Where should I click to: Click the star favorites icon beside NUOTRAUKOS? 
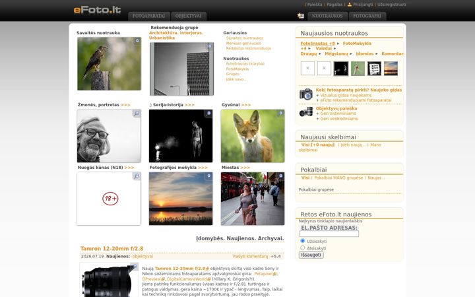click(x=301, y=16)
